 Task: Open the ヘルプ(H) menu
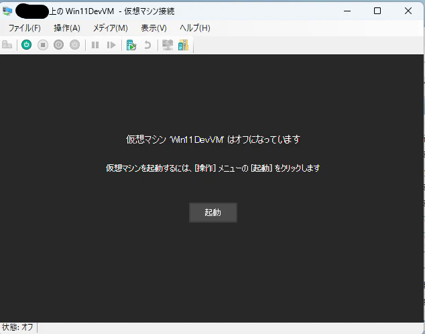point(195,28)
